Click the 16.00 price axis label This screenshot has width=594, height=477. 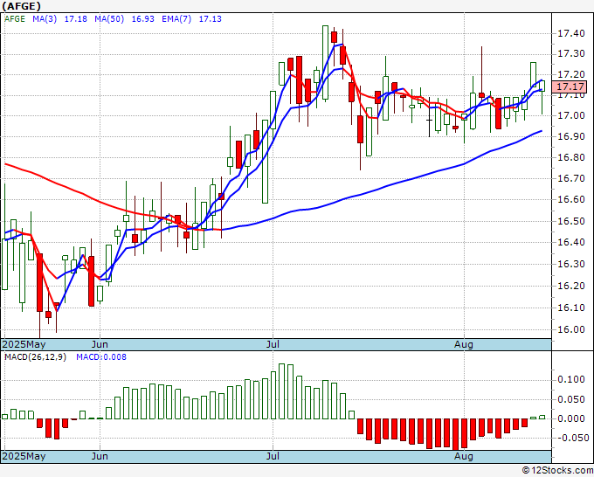571,329
